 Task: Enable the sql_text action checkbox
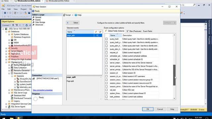[x=107, y=90]
